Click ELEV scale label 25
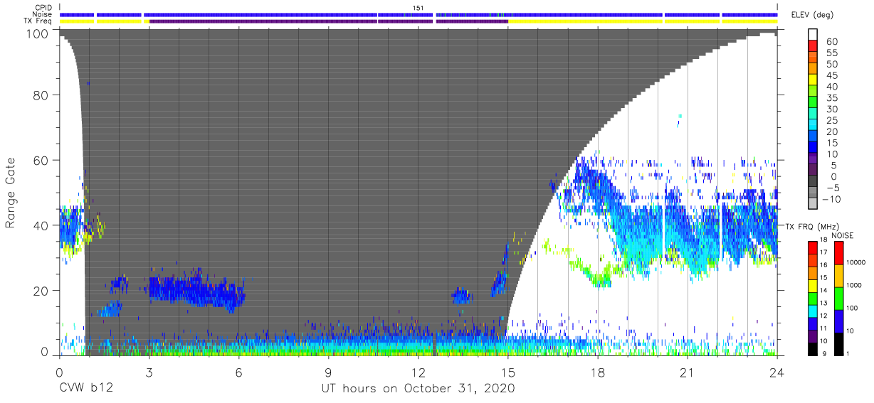This screenshot has width=874, height=403. (831, 120)
